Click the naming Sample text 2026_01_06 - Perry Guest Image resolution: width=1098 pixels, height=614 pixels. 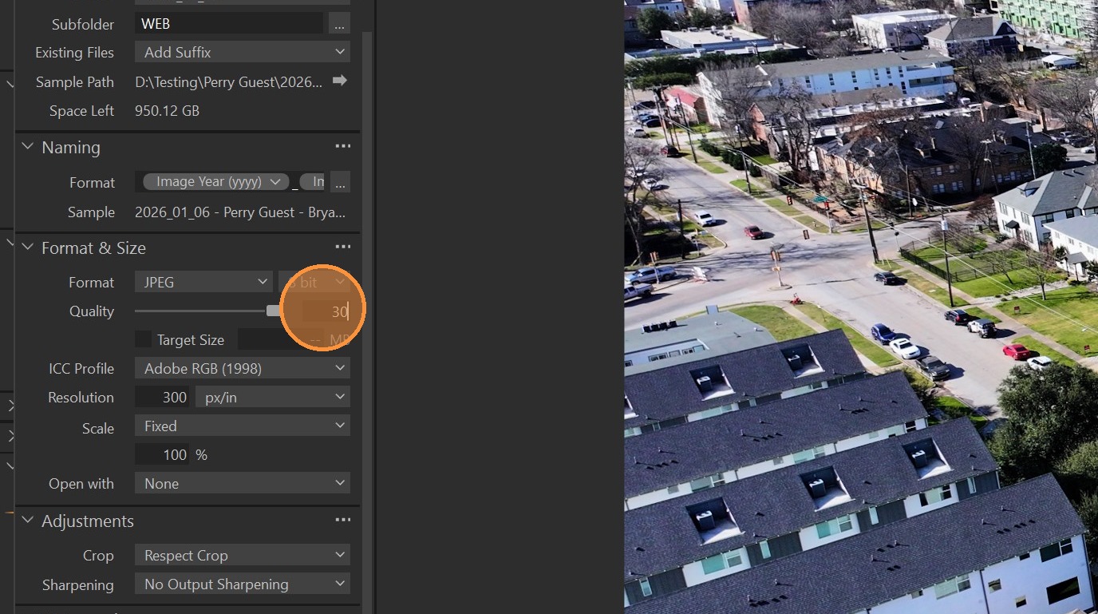tap(240, 212)
